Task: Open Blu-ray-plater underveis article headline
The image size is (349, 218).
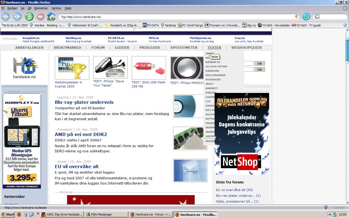Action: 84,102
